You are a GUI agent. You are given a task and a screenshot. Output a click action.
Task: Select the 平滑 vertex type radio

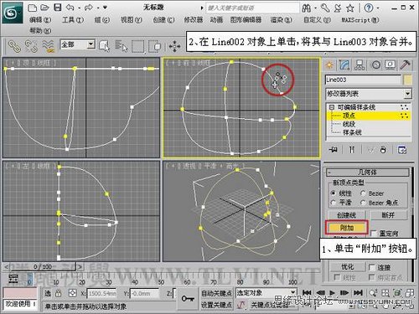334,203
